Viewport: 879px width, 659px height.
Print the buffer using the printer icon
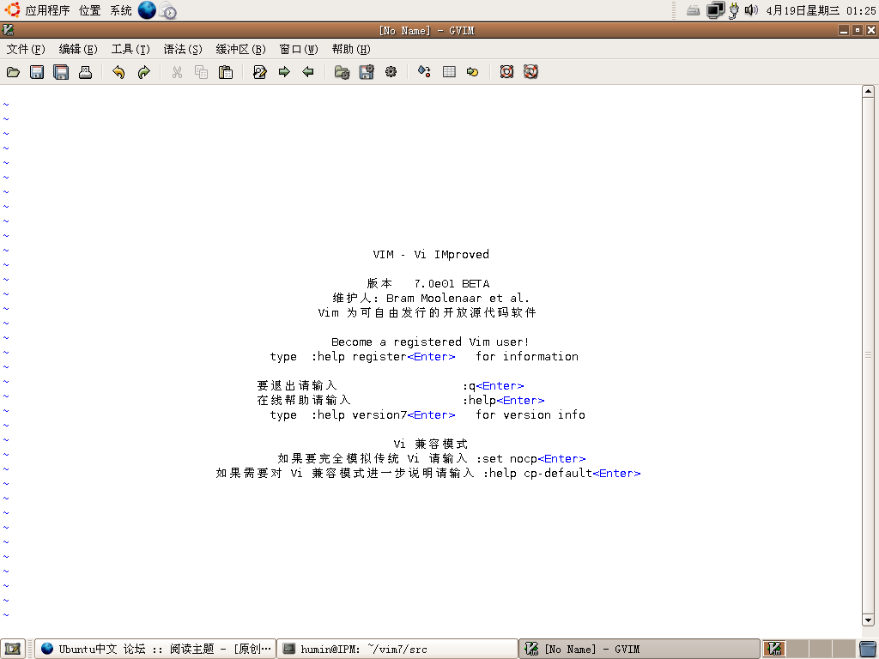(85, 72)
